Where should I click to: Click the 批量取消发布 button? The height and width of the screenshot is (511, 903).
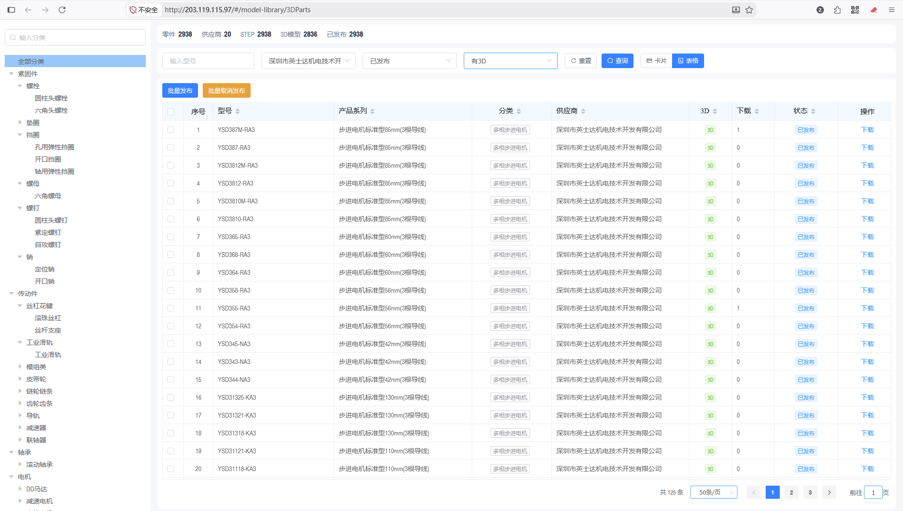tap(227, 91)
